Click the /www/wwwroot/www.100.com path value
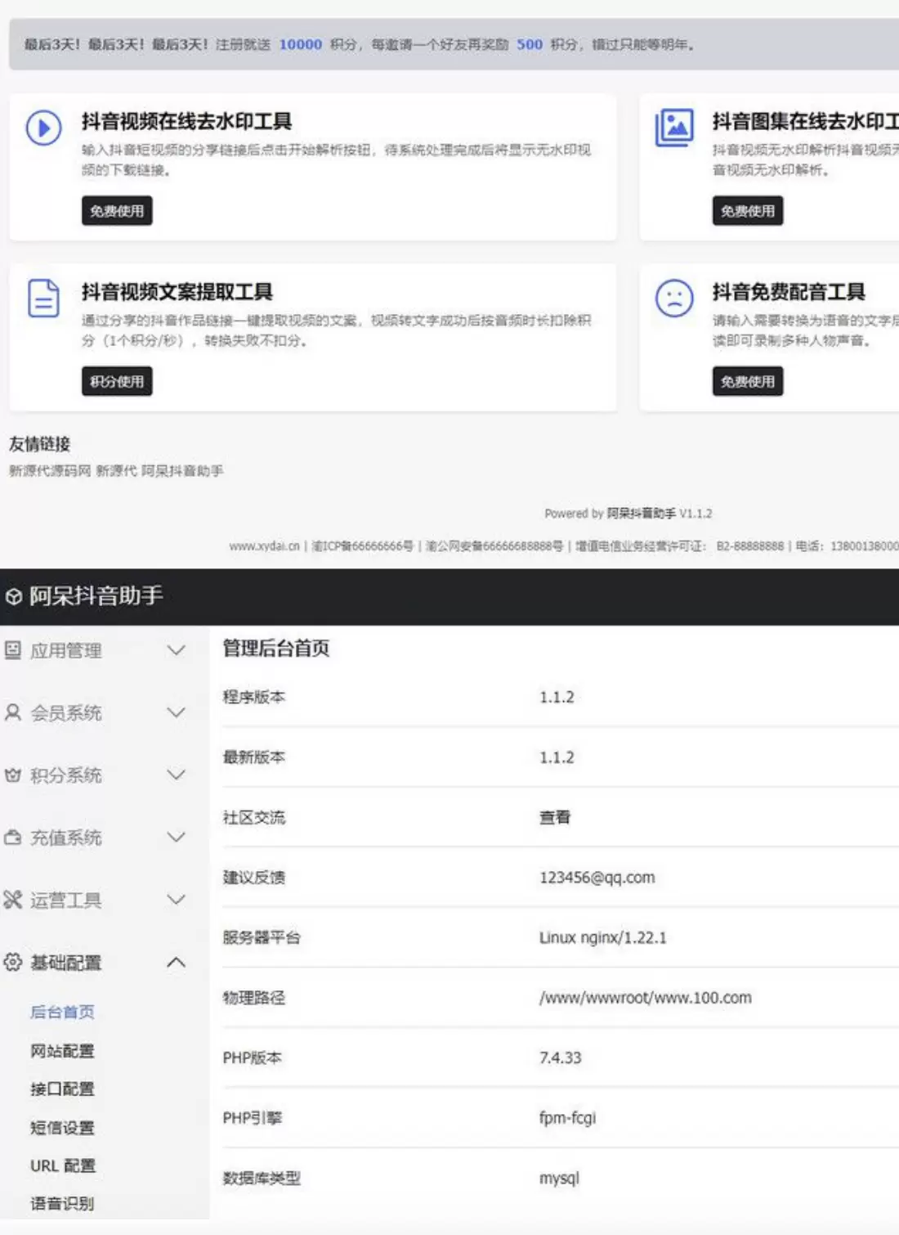Viewport: 899px width, 1235px height. point(646,998)
